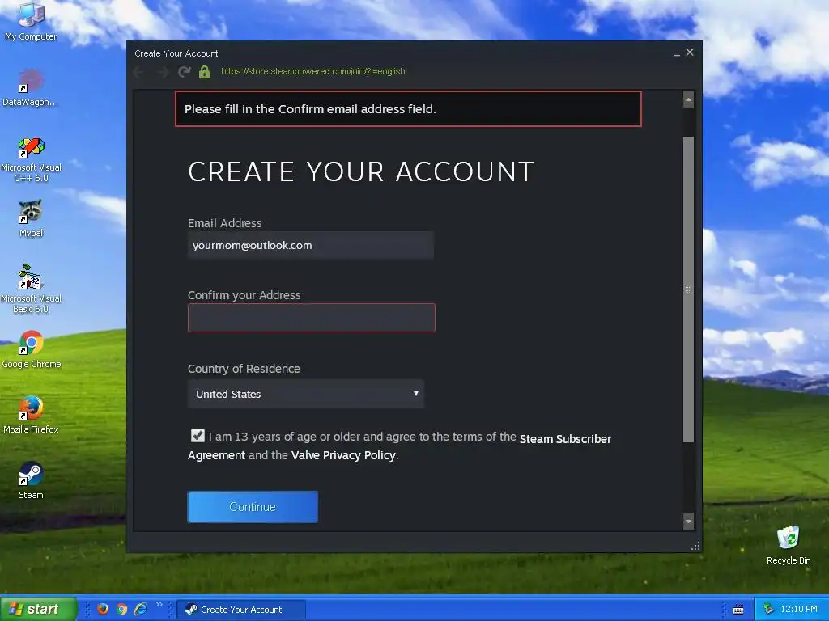
Task: Open the Windows start menu
Action: click(x=38, y=609)
